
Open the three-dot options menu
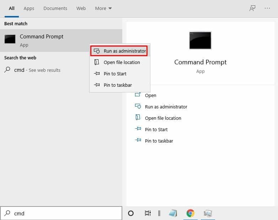point(267,8)
